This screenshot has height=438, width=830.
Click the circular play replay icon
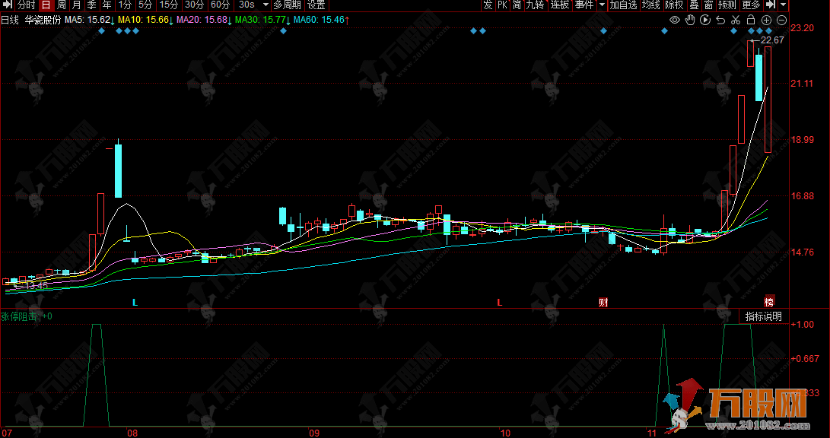704,20
